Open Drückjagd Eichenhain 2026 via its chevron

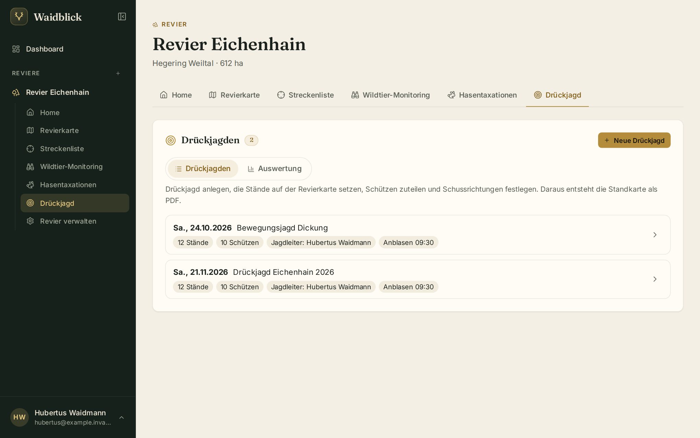[655, 279]
